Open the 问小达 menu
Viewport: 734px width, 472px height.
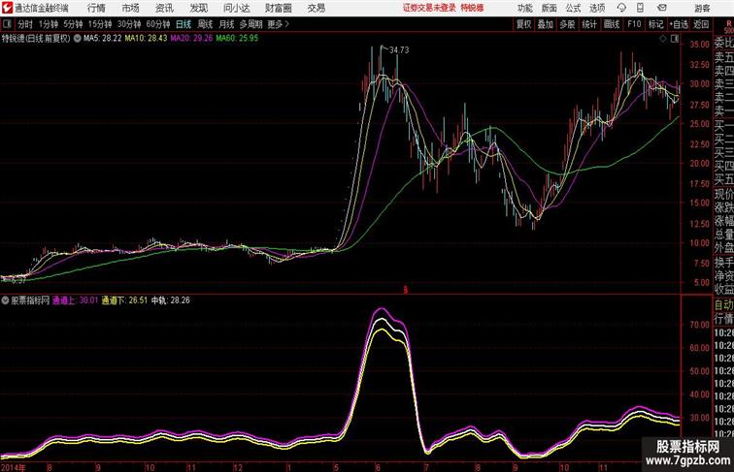[236, 8]
